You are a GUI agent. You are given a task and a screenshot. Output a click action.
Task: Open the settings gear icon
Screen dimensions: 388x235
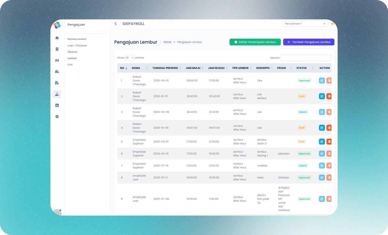(57, 117)
